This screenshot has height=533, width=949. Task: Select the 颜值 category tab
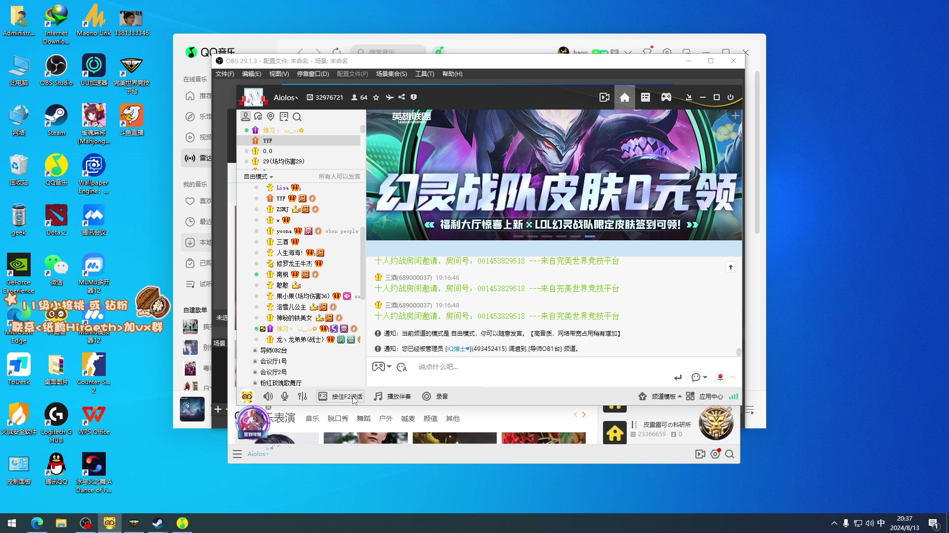(x=431, y=419)
